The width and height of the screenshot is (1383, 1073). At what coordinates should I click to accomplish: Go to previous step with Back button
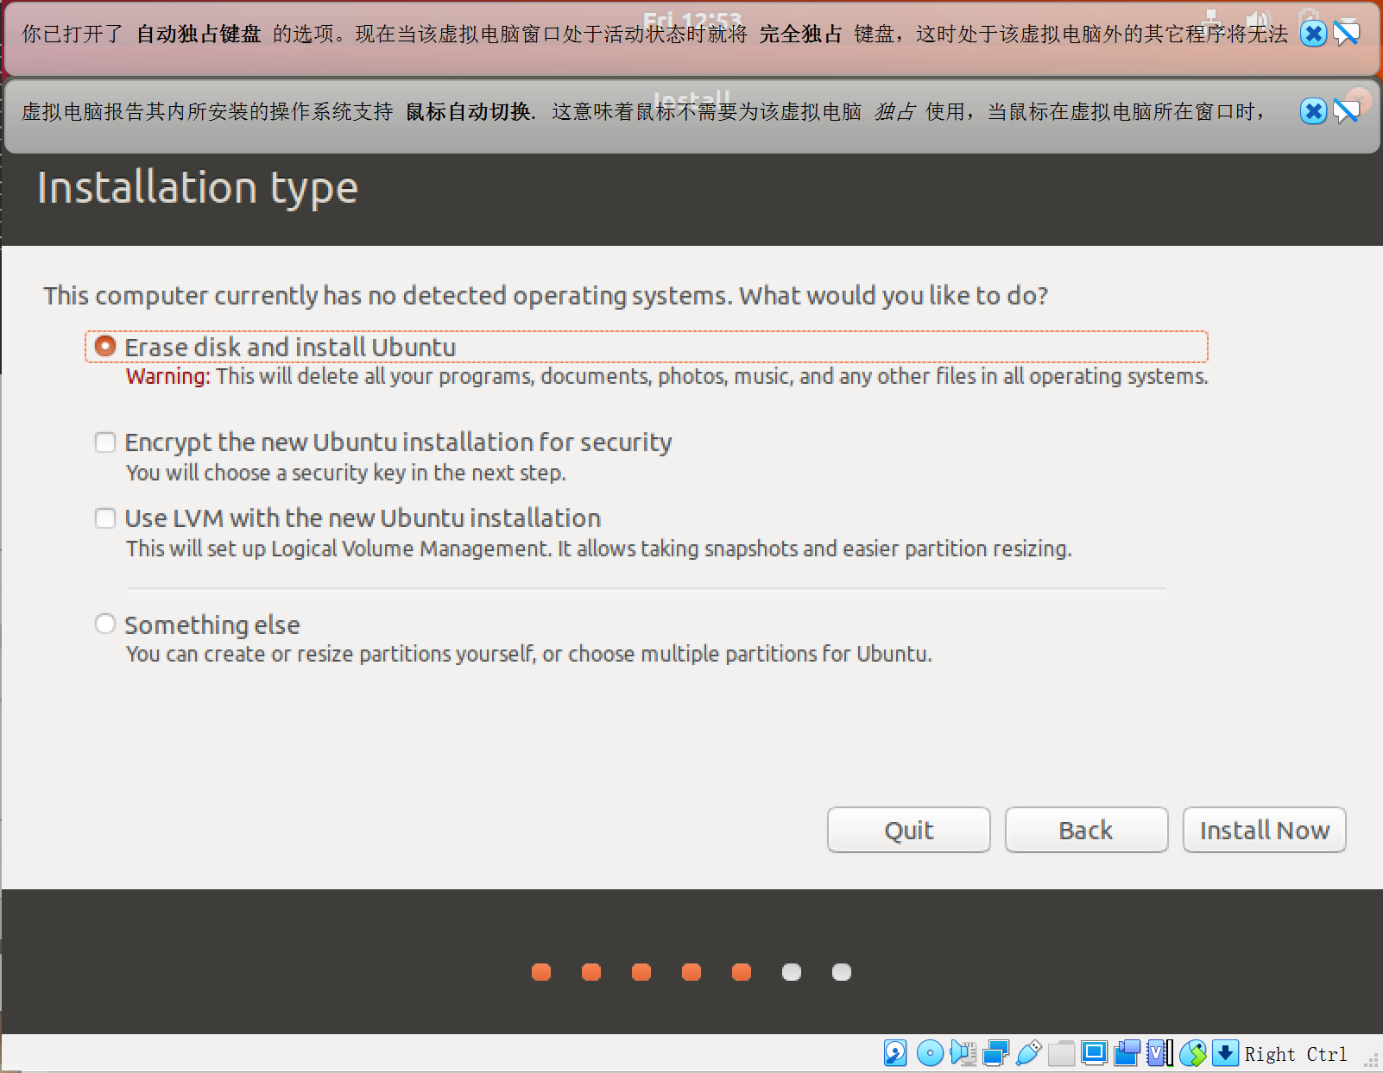coord(1086,830)
